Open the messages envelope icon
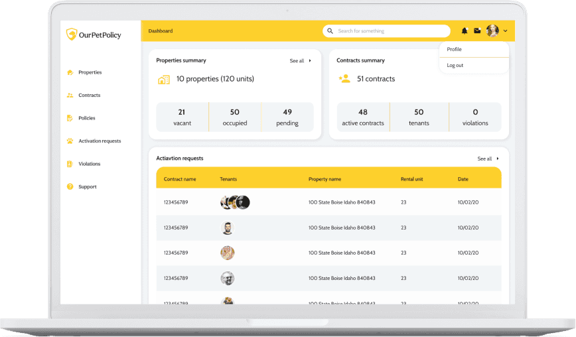This screenshot has width=576, height=337. pyautogui.click(x=477, y=31)
